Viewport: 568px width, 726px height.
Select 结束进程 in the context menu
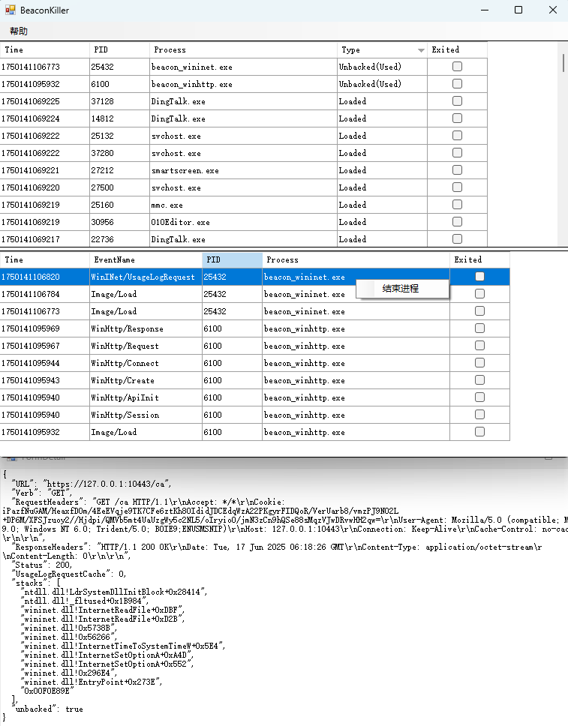tap(400, 289)
